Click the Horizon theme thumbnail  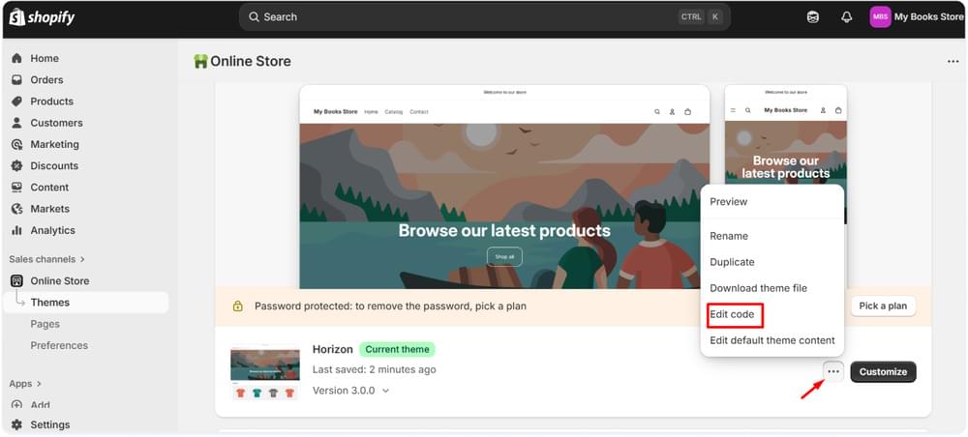[265, 372]
